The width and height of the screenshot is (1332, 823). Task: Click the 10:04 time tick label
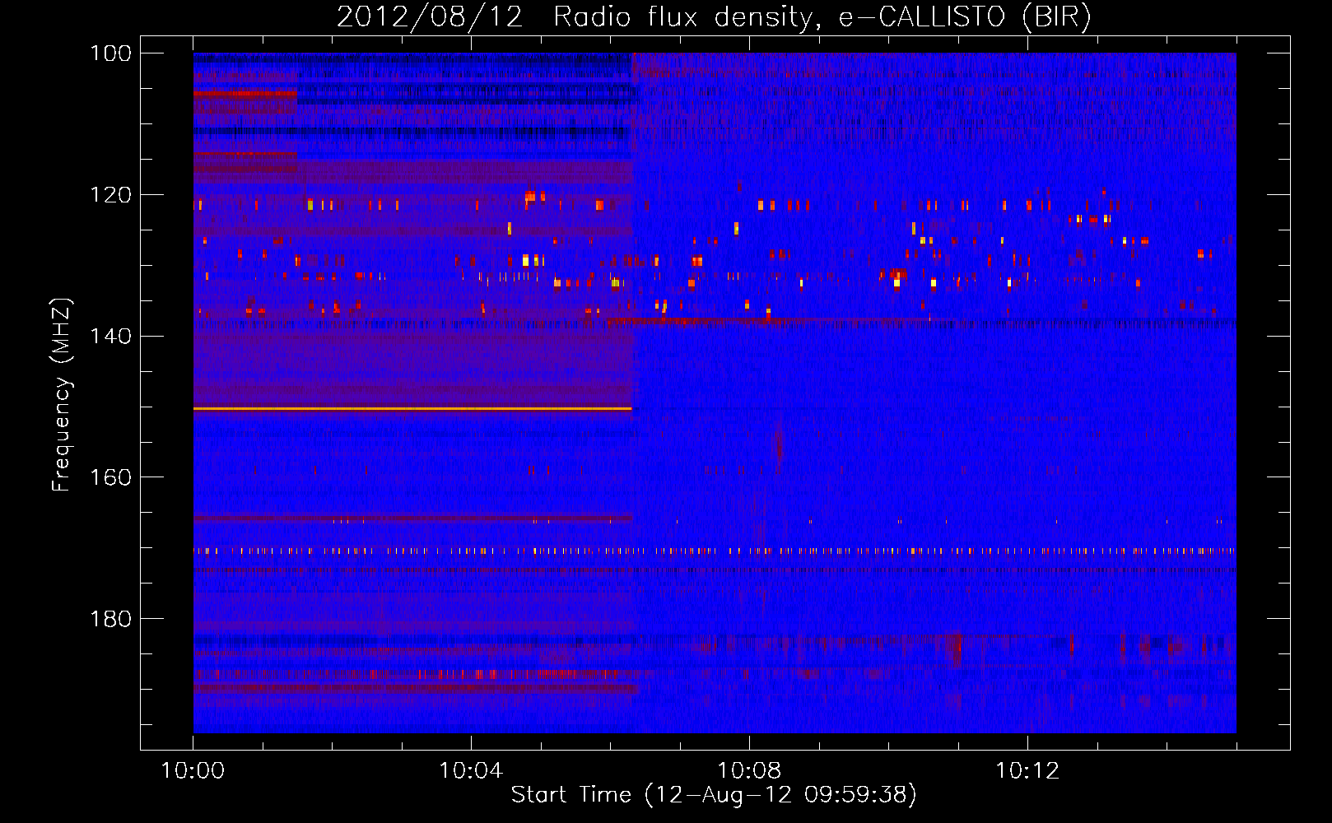[471, 770]
